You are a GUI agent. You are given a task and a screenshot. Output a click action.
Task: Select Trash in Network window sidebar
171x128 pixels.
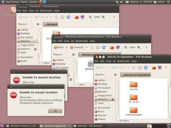click(x=27, y=53)
